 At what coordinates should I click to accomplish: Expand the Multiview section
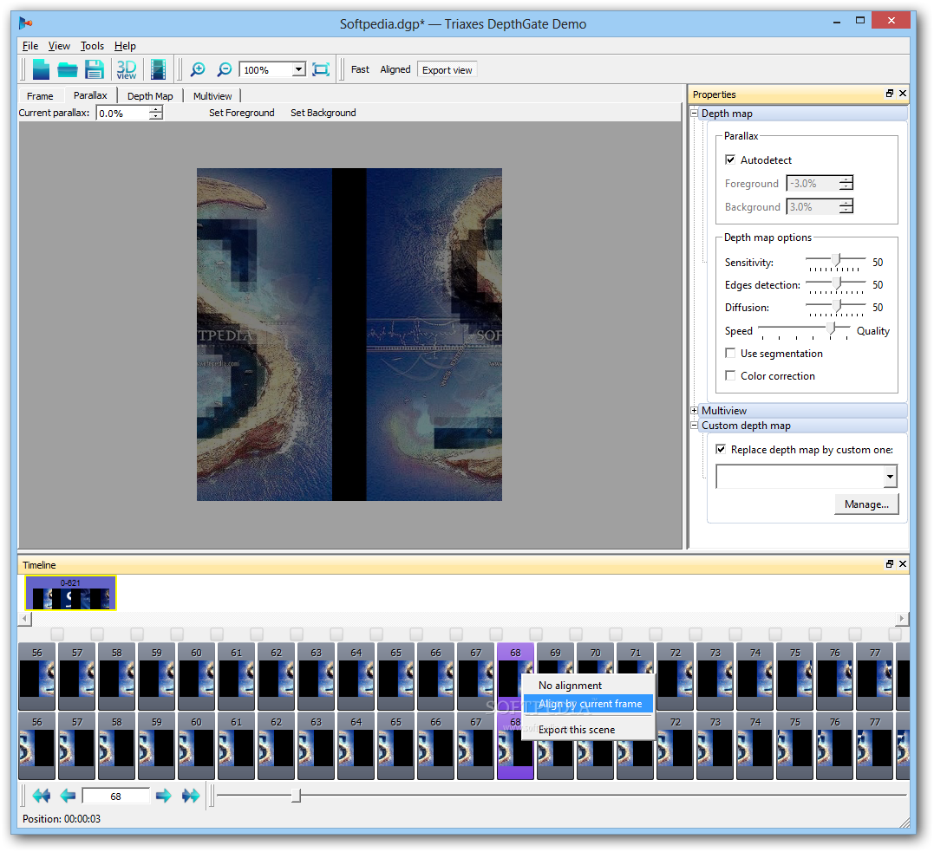pyautogui.click(x=694, y=410)
